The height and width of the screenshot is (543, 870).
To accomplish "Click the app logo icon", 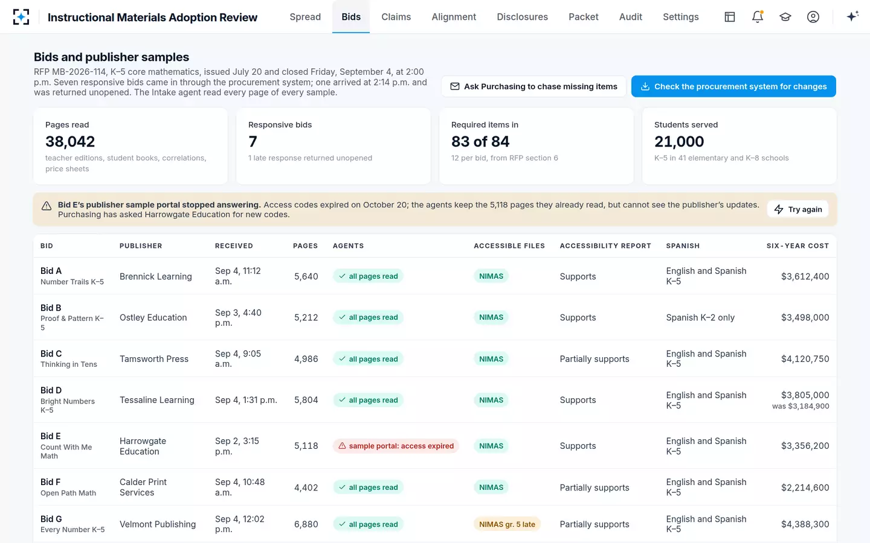I will pos(21,17).
